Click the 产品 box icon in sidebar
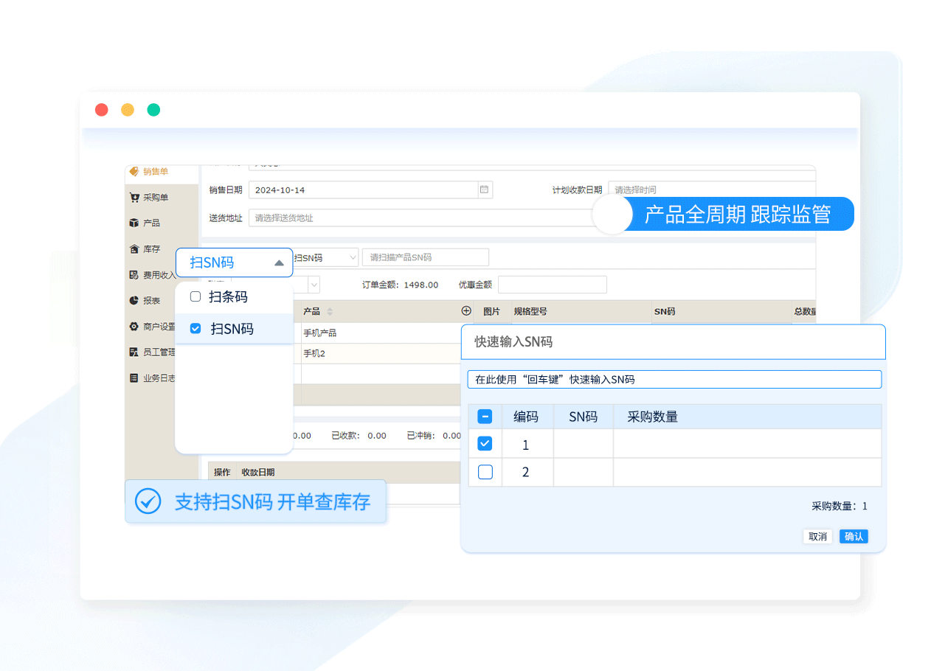The image size is (931, 671). click(x=134, y=223)
